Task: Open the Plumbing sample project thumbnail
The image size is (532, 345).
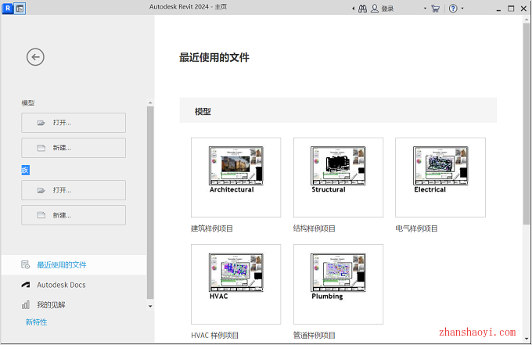Action: point(338,284)
